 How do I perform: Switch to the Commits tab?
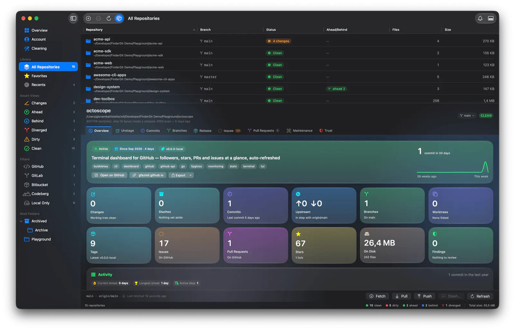(150, 131)
